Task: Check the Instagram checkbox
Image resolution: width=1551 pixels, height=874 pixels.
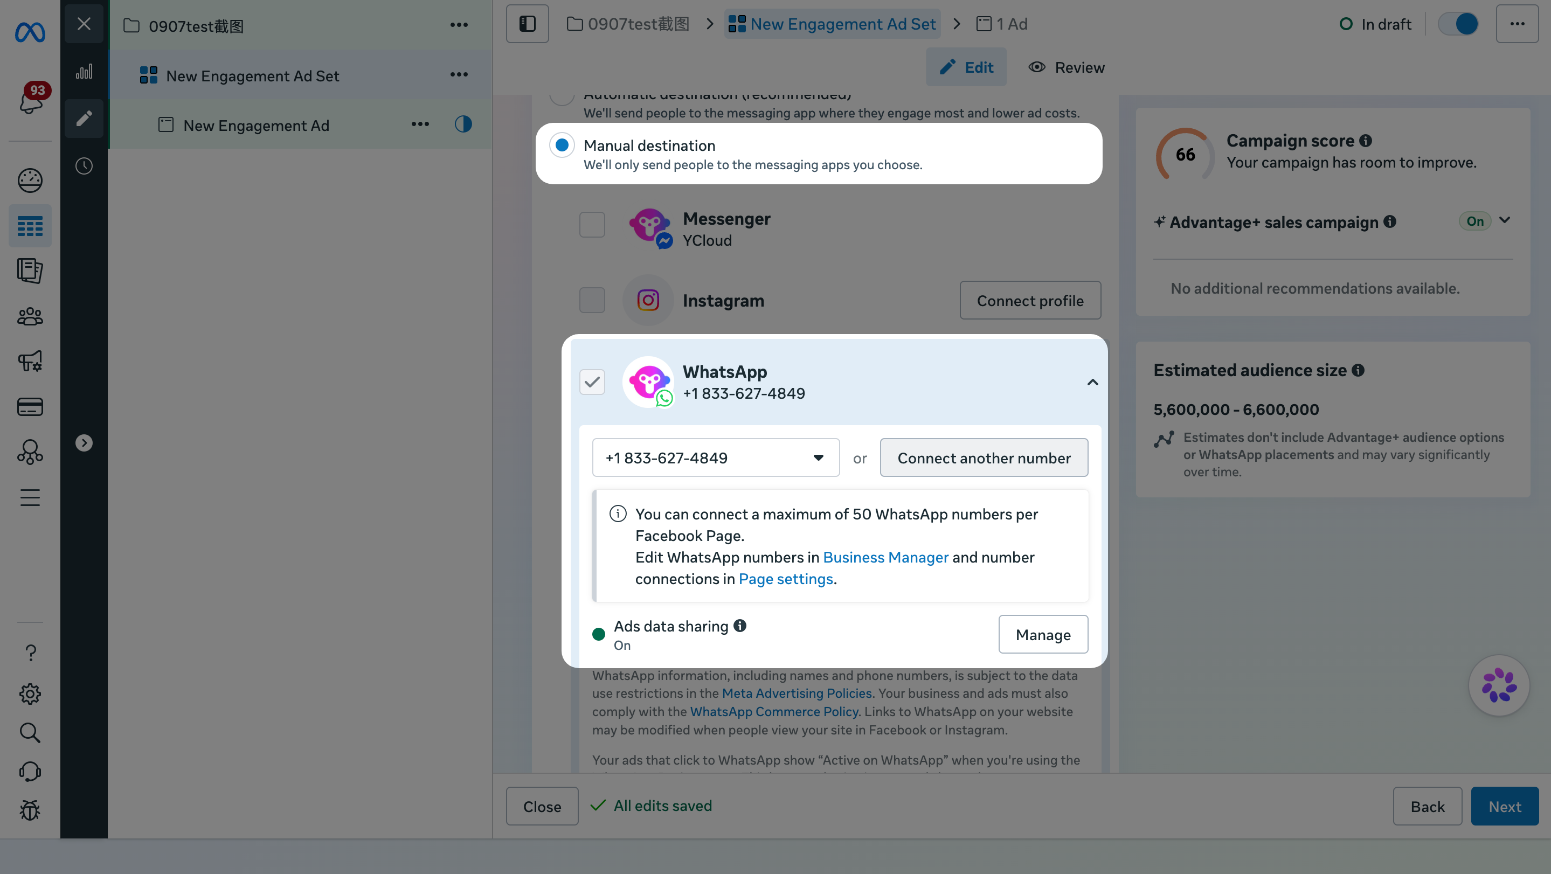Action: (592, 300)
